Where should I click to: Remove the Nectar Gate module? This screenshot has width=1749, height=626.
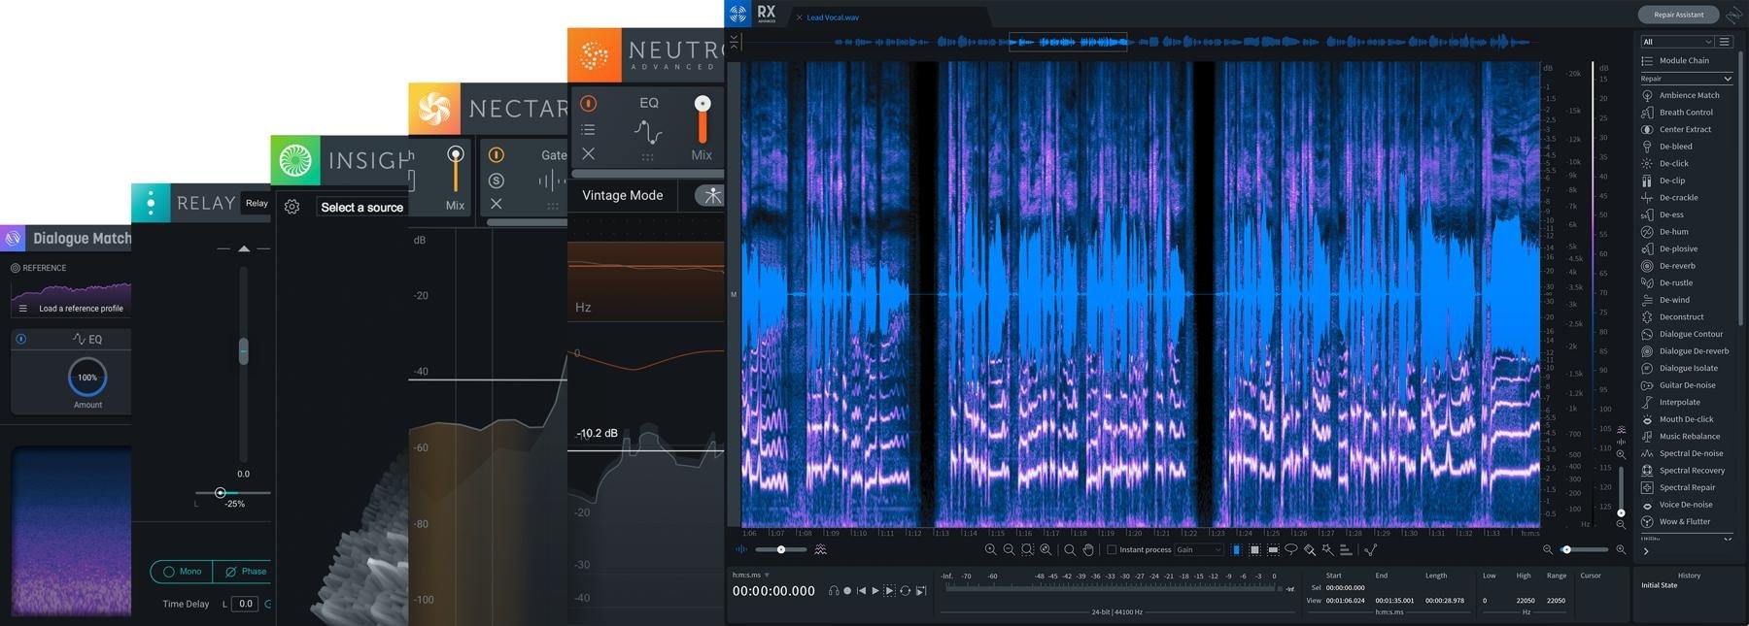tap(496, 204)
